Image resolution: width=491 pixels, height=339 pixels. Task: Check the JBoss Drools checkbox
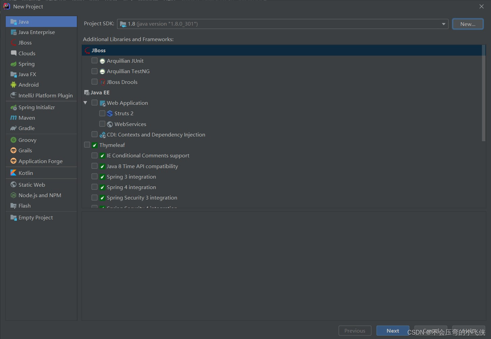94,82
